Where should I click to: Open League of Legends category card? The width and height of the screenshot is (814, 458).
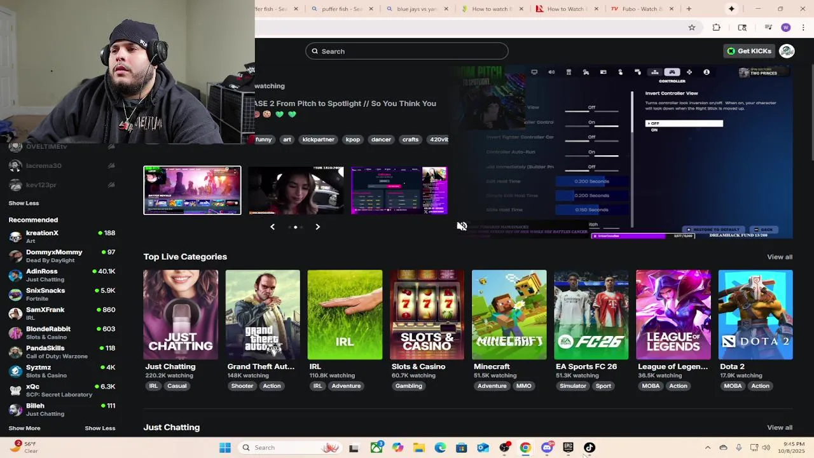673,315
